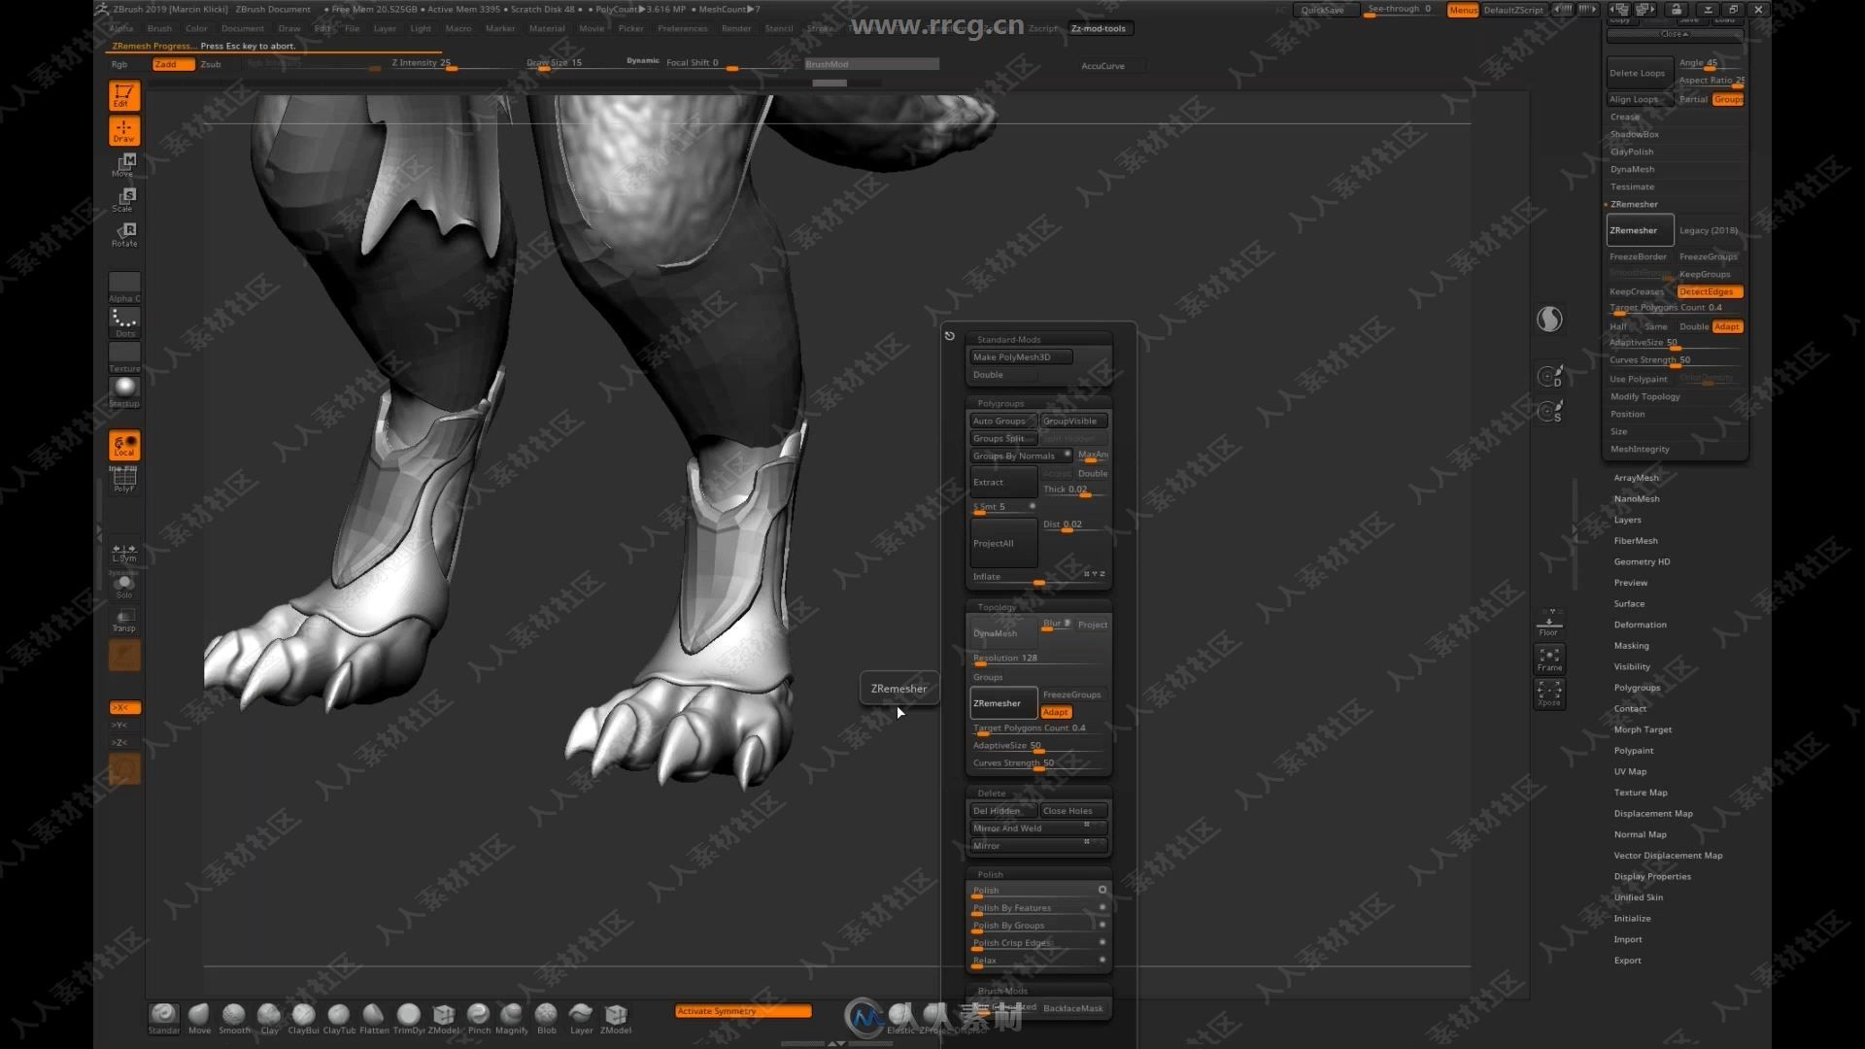The height and width of the screenshot is (1049, 1865).
Task: Toggle Transp transparency icon
Action: [124, 621]
